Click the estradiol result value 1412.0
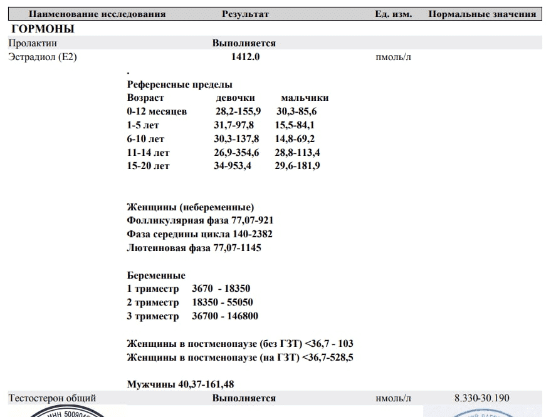556x417 pixels. click(x=245, y=57)
